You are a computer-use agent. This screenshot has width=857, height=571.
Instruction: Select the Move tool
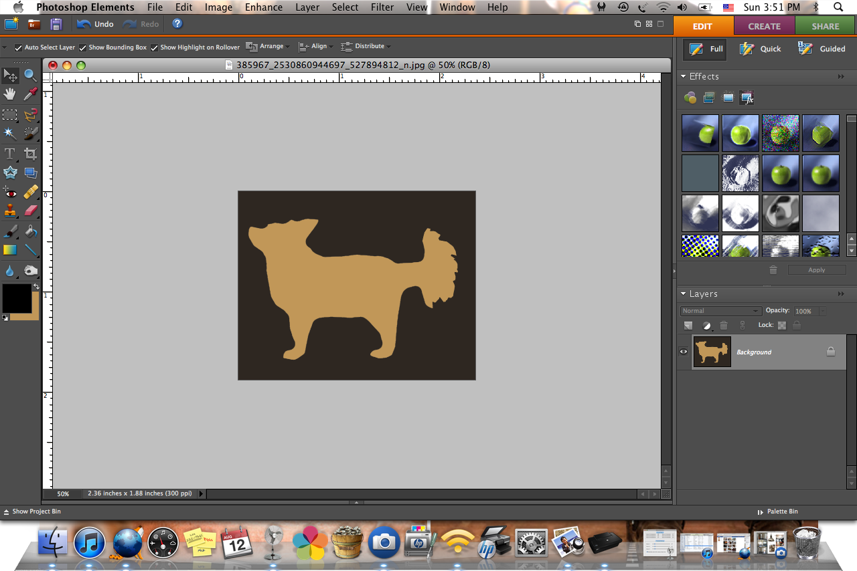coord(10,75)
